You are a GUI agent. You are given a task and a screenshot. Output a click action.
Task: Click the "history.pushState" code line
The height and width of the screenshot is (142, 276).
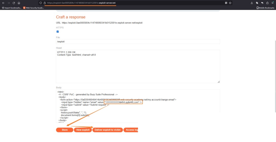pyautogui.click(x=74, y=113)
